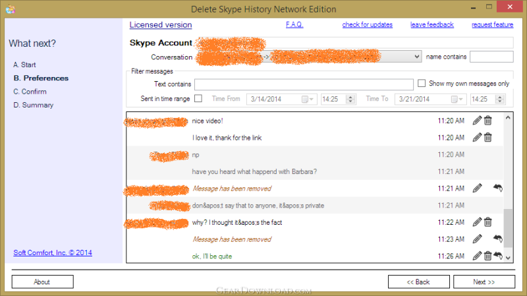
Task: Click the 'request feature' link
Action: 492,24
